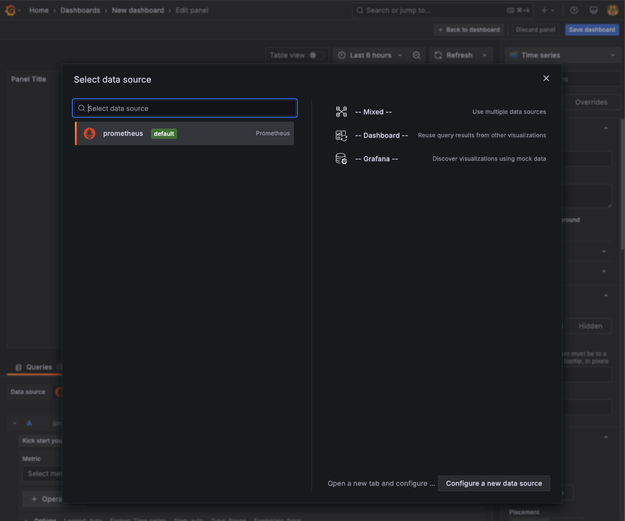
Task: Click the Panel Title header
Action: click(29, 79)
